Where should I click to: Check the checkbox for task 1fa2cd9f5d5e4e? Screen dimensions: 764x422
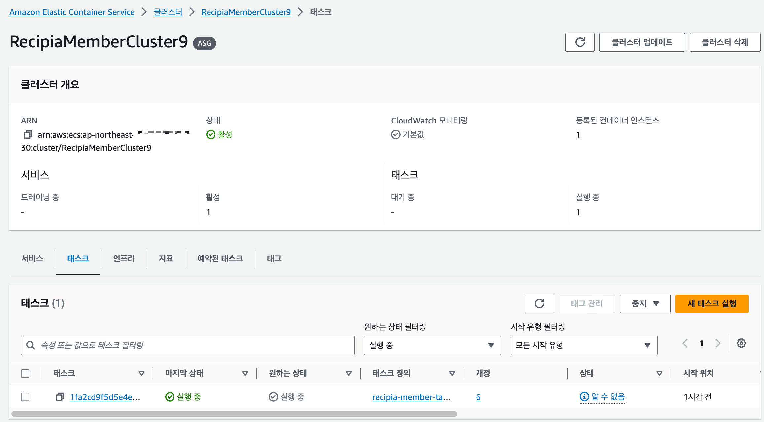pos(25,397)
